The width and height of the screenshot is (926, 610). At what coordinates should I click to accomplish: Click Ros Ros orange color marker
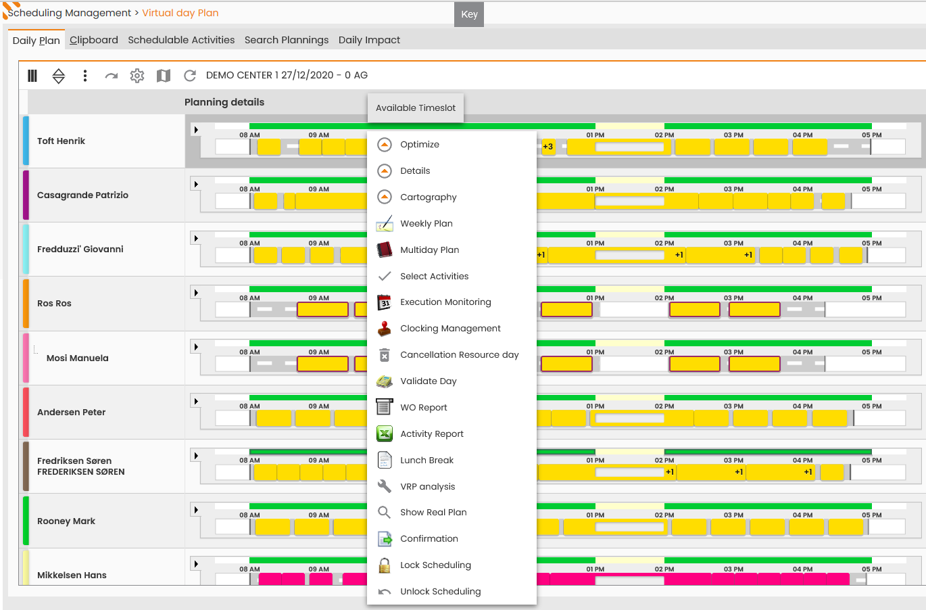(26, 304)
